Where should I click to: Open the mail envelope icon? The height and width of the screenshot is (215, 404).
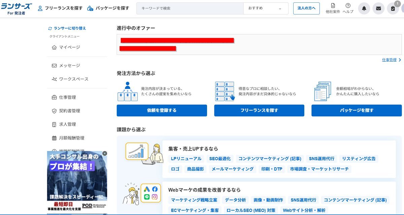tap(378, 8)
